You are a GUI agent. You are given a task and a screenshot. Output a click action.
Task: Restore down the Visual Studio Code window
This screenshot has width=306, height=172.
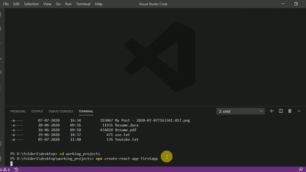coord(296,4)
